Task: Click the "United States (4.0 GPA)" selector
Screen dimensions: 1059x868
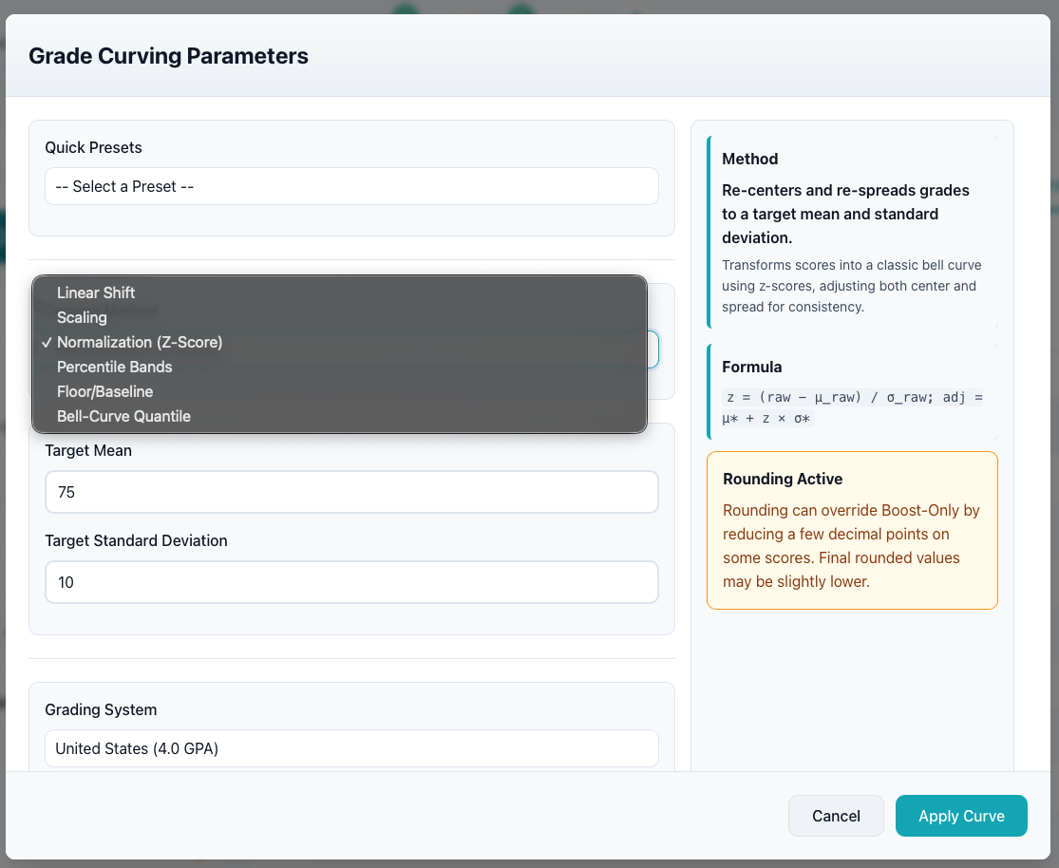Action: [x=351, y=748]
